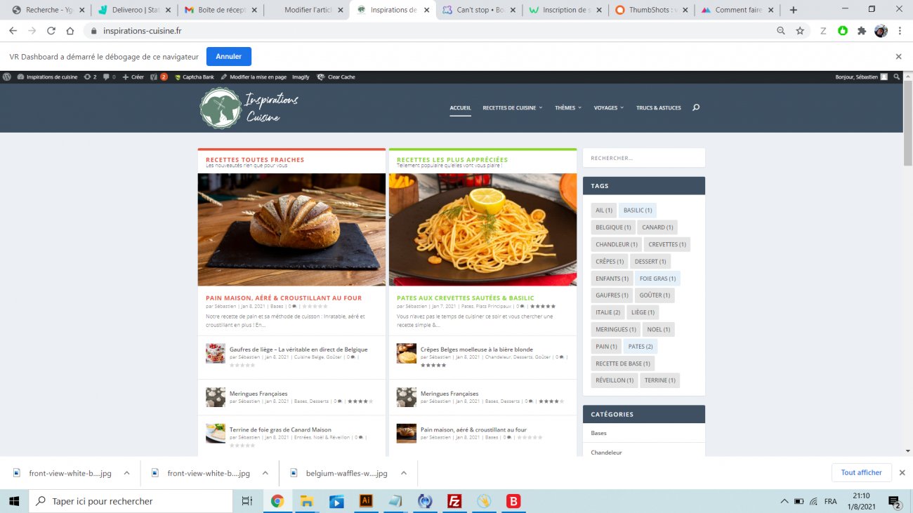Click the browser home icon
The image size is (913, 513).
click(x=70, y=31)
